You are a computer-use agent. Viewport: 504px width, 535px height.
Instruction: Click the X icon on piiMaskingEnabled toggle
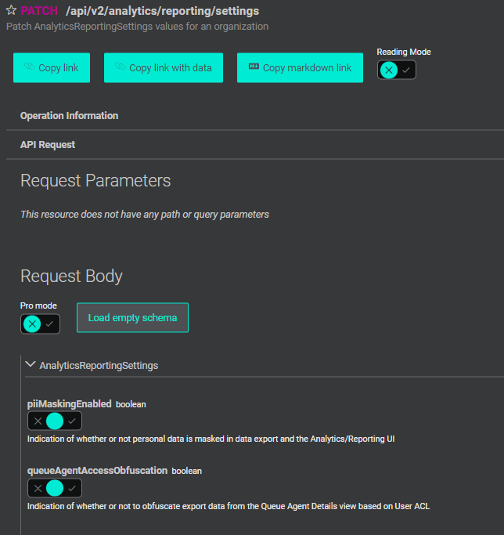[x=38, y=421]
